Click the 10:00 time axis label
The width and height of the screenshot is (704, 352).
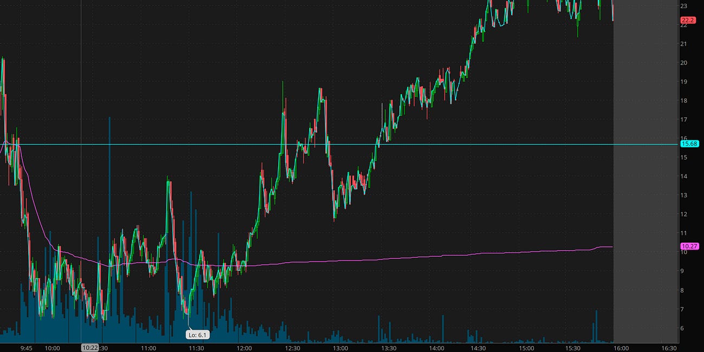click(x=52, y=348)
